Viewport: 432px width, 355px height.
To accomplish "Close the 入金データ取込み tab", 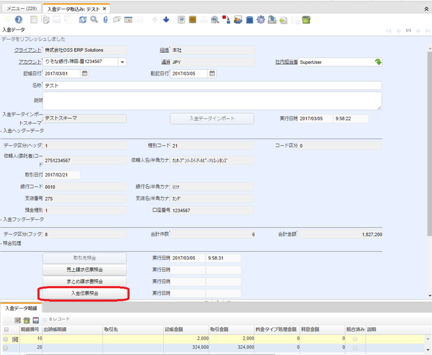I will coord(104,9).
